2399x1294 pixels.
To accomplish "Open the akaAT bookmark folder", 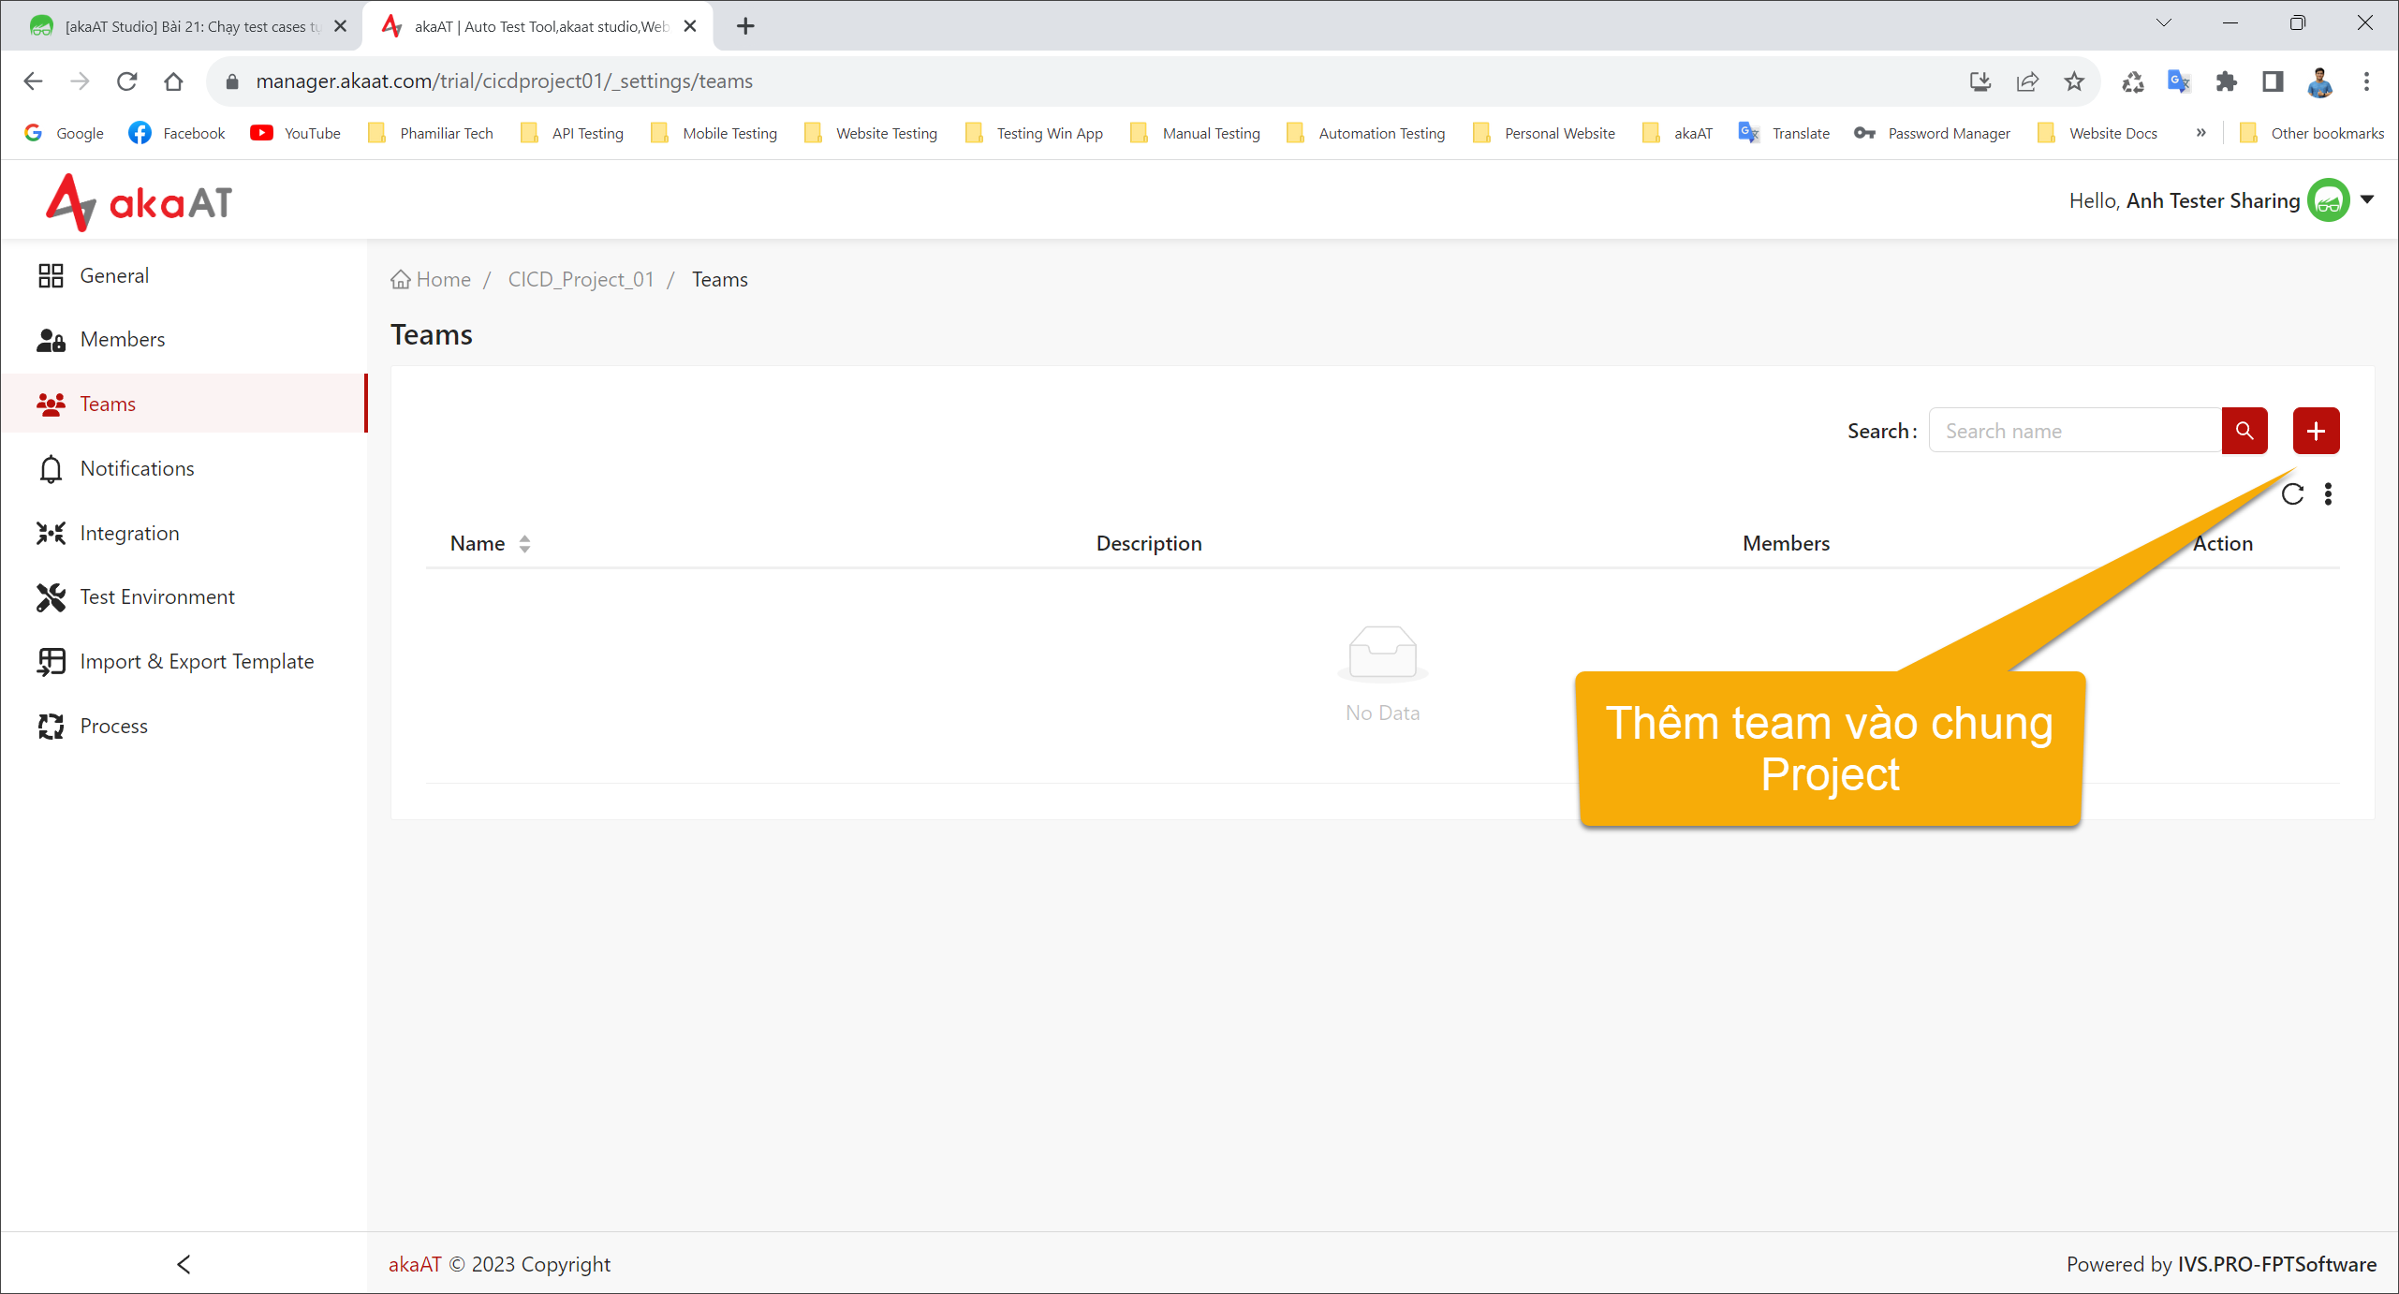I will [1678, 133].
